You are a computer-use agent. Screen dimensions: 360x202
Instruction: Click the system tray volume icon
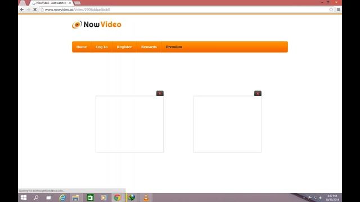(321, 198)
